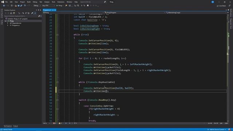The width and height of the screenshot is (233, 131).
Task: Click the notifications icon in status bar
Action: [230, 130]
